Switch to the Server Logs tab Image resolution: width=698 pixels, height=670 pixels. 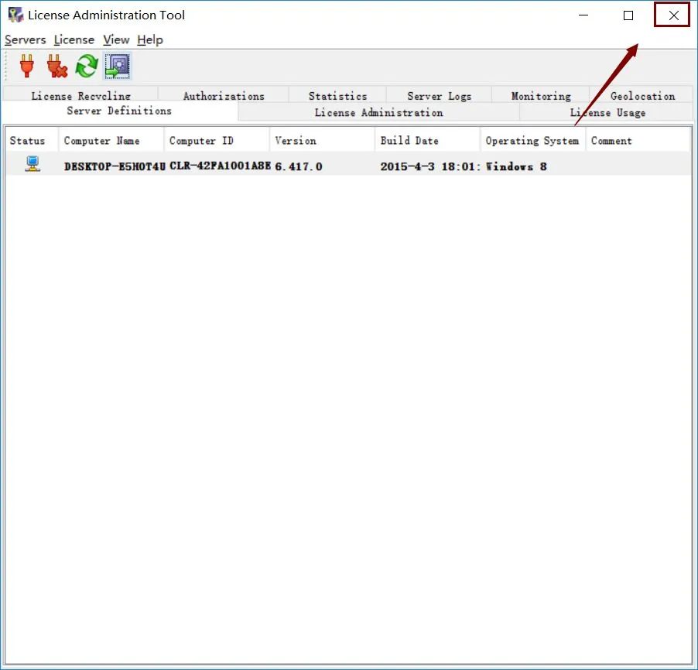pos(439,95)
